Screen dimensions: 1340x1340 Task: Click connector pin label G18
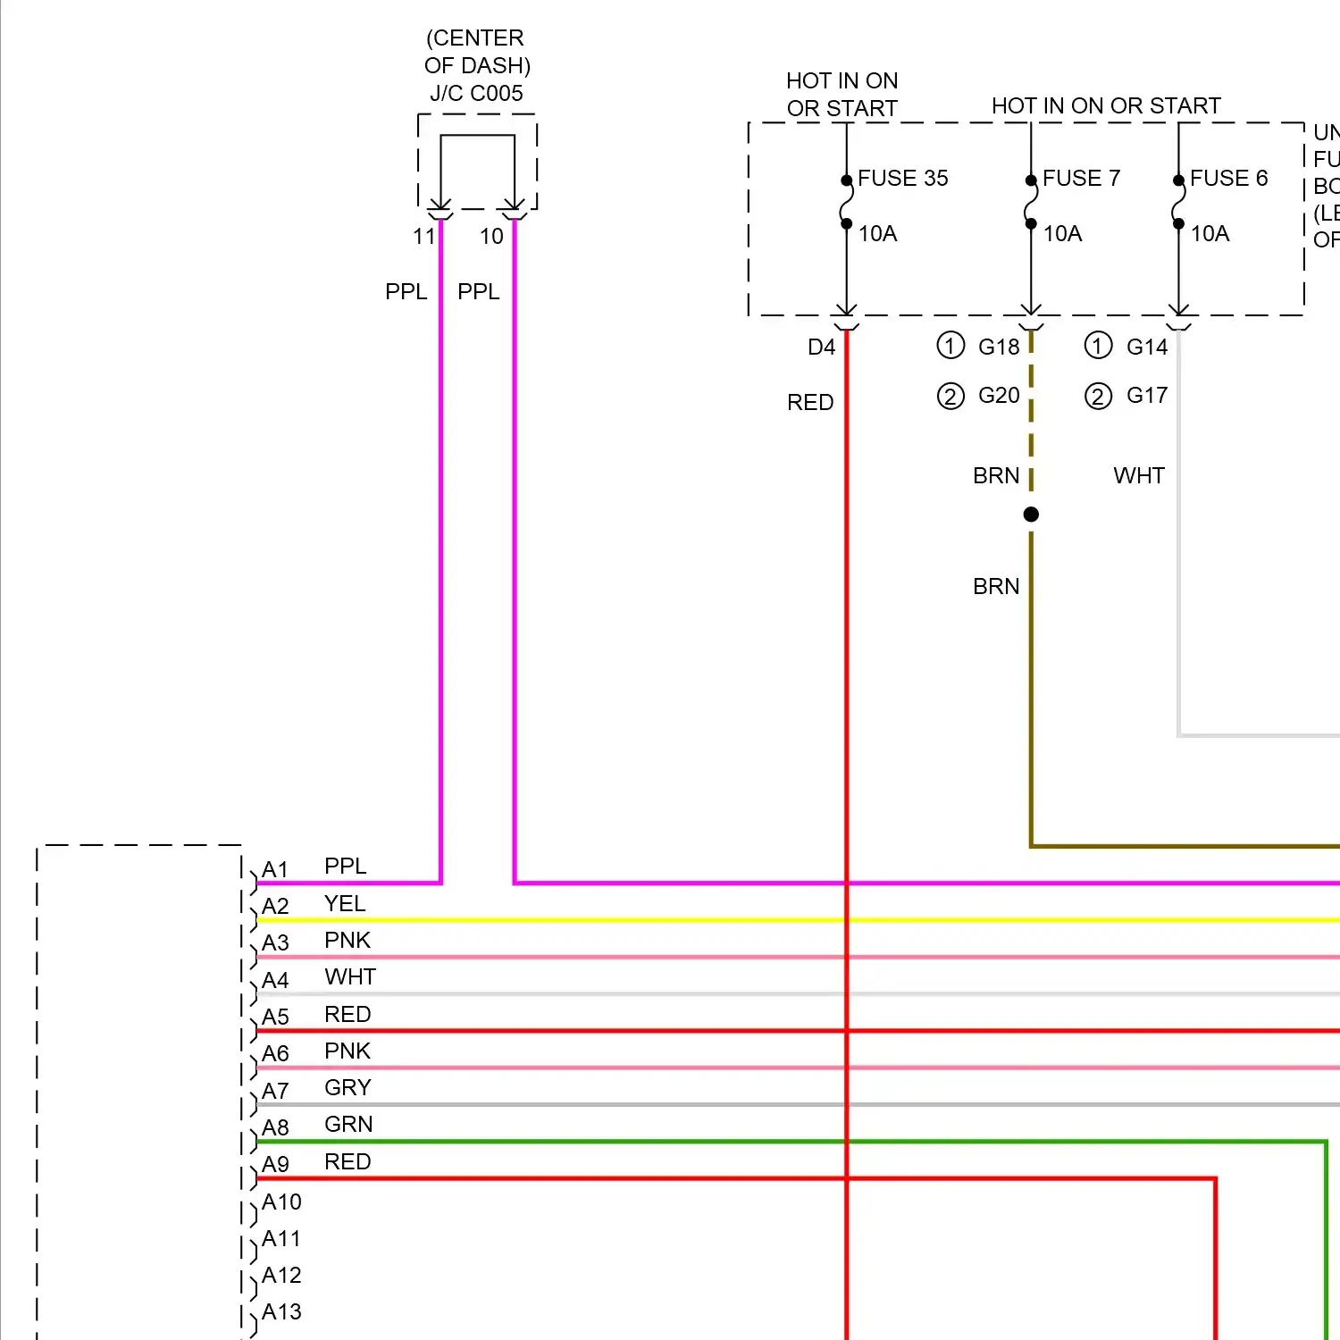[999, 348]
